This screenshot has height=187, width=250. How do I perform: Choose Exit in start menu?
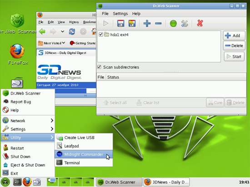pyautogui.click(x=28, y=173)
